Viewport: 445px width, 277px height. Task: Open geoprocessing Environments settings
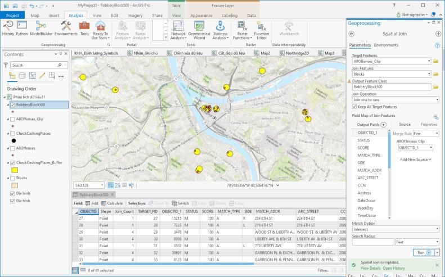tap(66, 28)
